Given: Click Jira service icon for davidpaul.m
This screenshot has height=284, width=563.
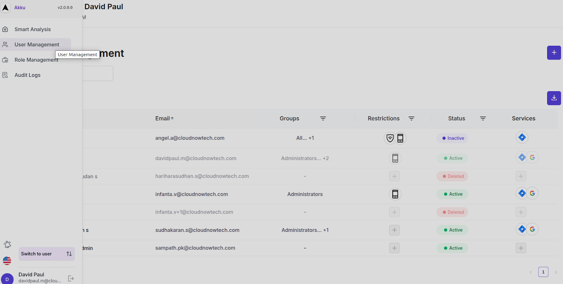Looking at the screenshot, I should (x=522, y=158).
